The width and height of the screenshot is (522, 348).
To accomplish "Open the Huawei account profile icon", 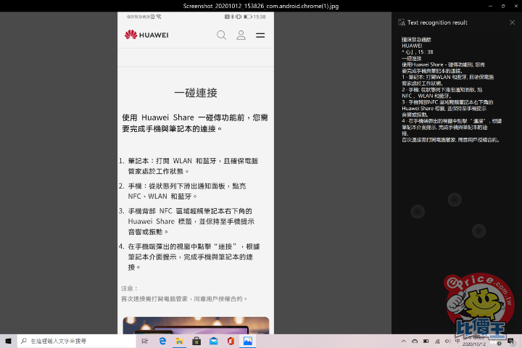I will pos(241,35).
